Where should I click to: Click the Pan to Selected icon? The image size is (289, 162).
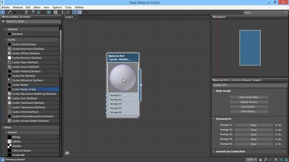[x=286, y=159]
